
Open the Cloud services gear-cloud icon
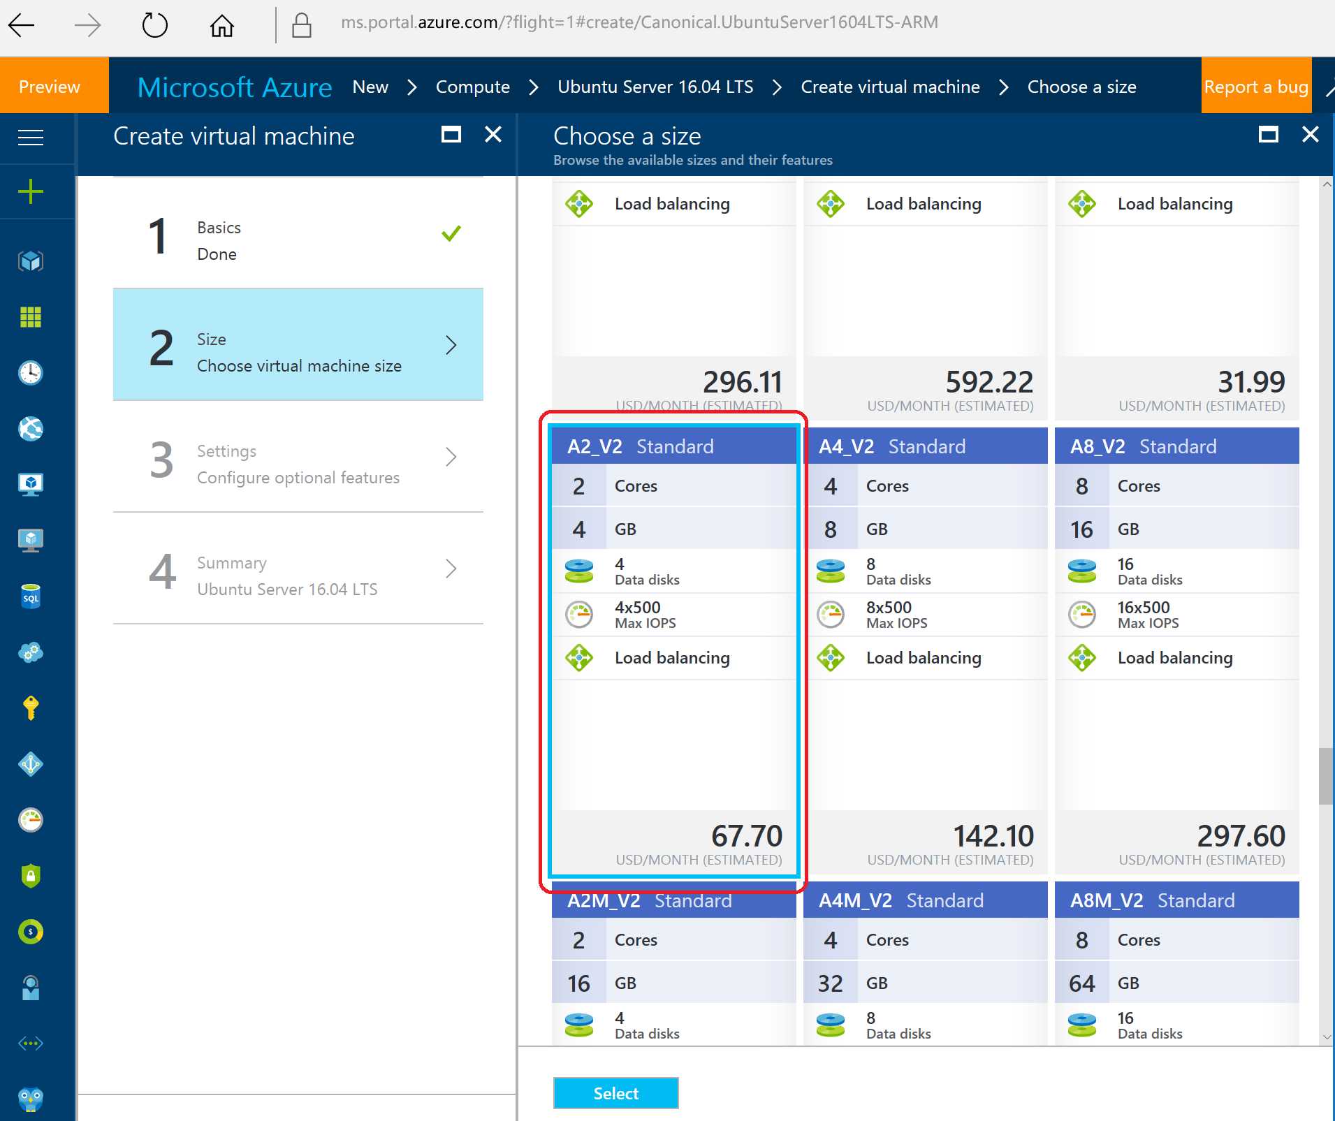(31, 652)
